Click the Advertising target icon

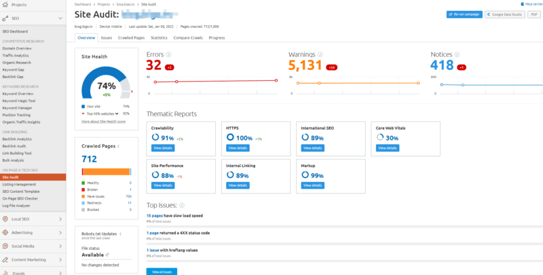coord(5,232)
